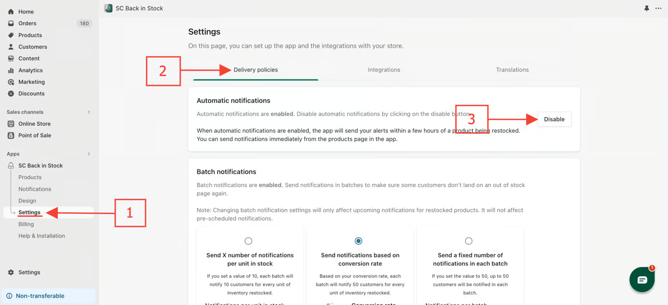Click the Customers person icon

[11, 47]
